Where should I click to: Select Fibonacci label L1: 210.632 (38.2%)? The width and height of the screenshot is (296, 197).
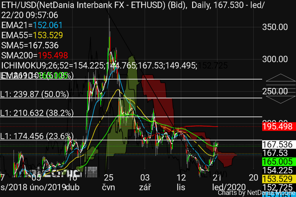[x=37, y=113]
